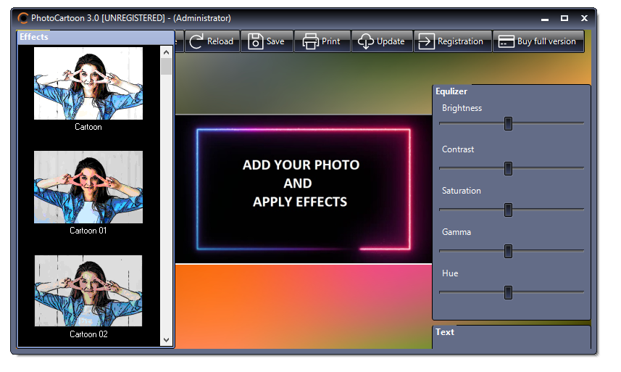The image size is (621, 372).
Task: Click the PhotoCartoon app logo icon
Action: coord(23,18)
